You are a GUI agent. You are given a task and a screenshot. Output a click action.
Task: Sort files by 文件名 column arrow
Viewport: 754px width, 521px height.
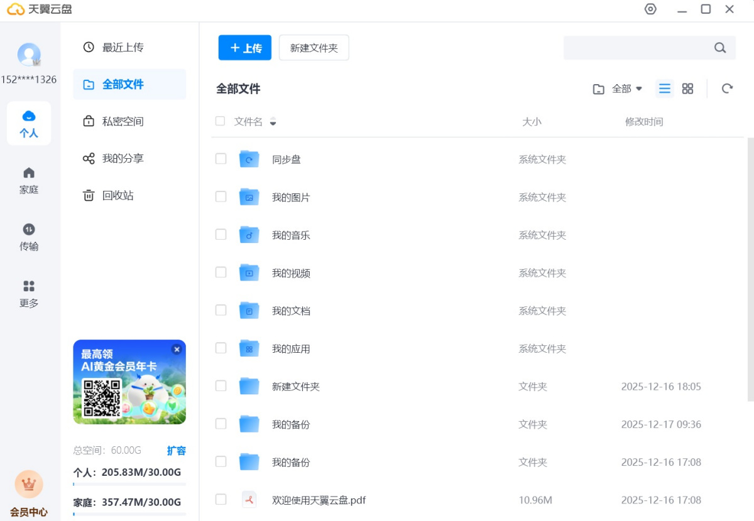tap(273, 122)
